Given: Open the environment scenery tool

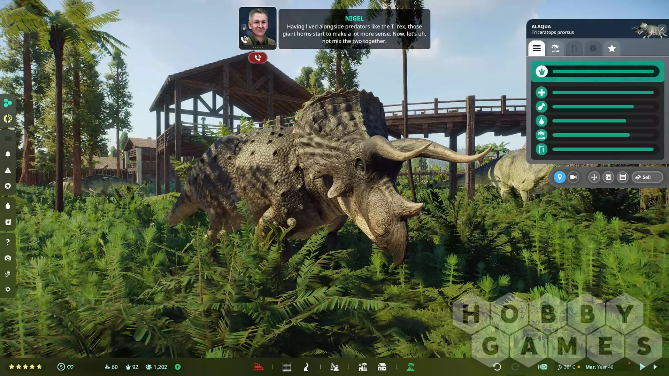Looking at the screenshot, I should (x=410, y=367).
